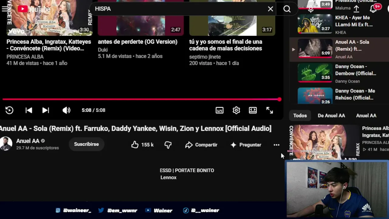Click the PRINCESA ALBA channel name under Convéncete
The image size is (389, 219).
click(25, 57)
